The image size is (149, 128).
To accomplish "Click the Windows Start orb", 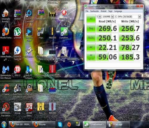I will tap(4, 124).
